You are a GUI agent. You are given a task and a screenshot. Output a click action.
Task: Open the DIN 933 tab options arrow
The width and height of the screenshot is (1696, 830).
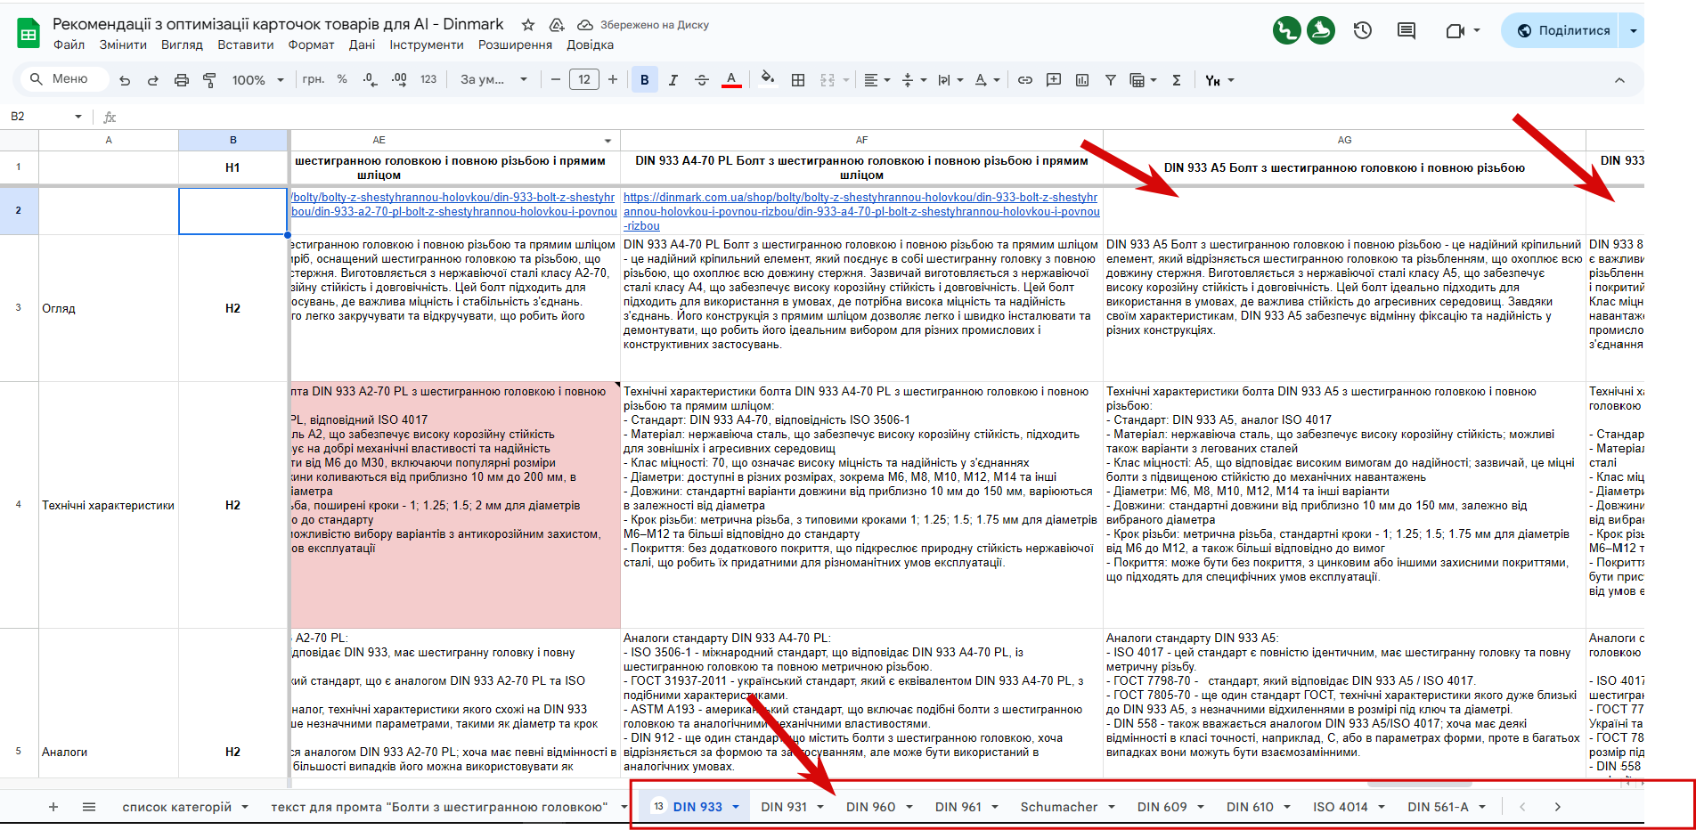coord(736,807)
